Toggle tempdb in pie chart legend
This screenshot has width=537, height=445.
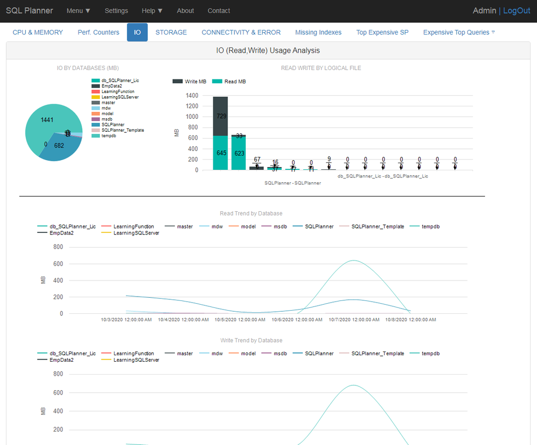pos(104,135)
